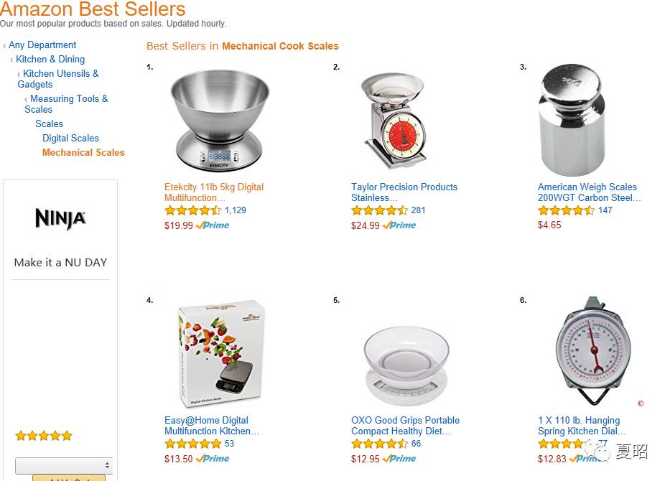Image resolution: width=670 pixels, height=481 pixels.
Task: Click the Prime badge beside $19.99
Action: 213,225
